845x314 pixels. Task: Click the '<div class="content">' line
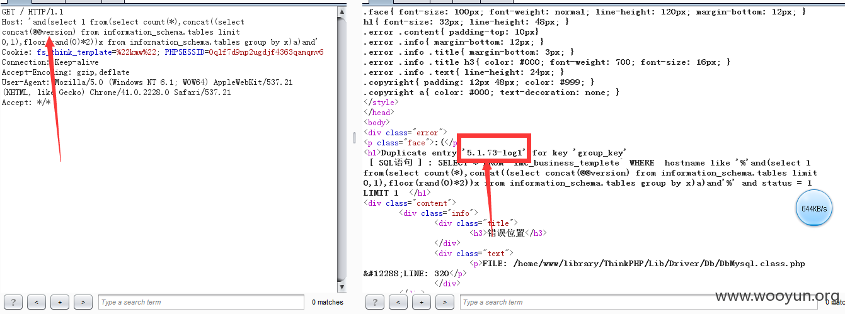click(408, 203)
